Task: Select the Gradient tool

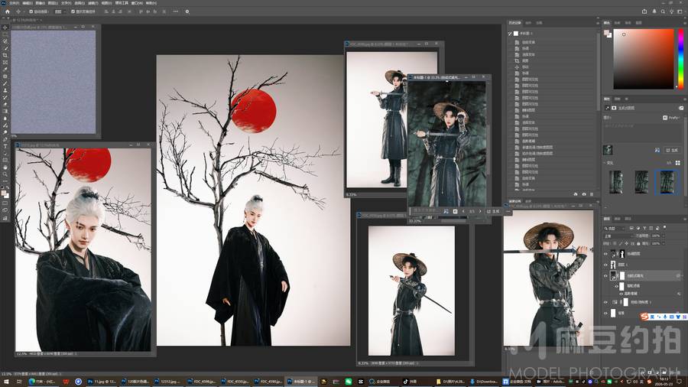Action: click(x=5, y=111)
